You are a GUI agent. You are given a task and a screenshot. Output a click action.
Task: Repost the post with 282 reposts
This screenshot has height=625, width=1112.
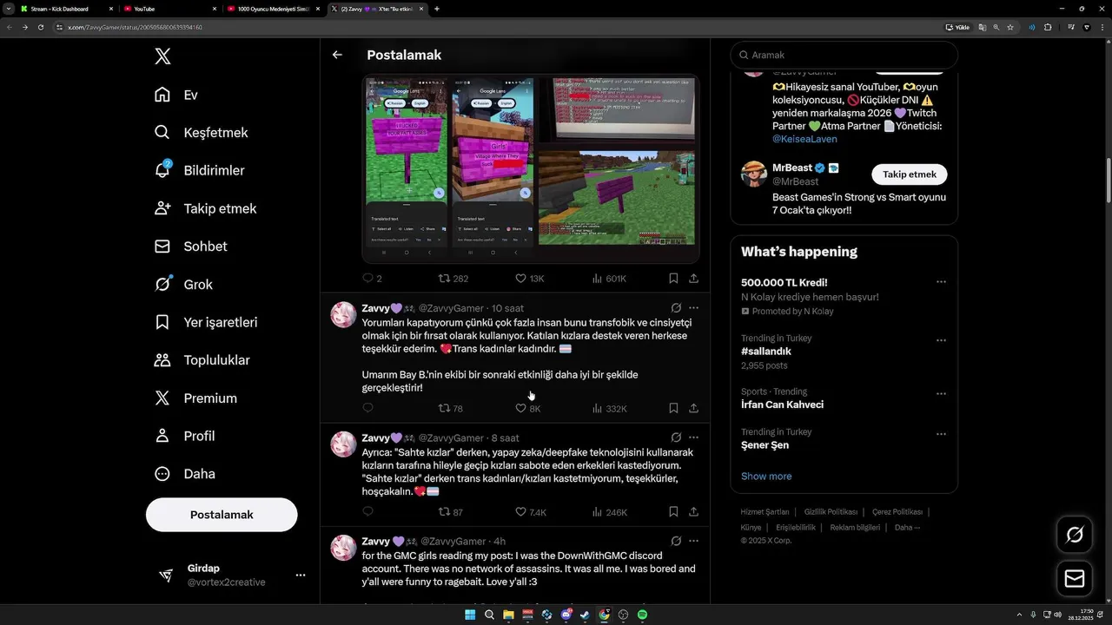[x=453, y=279]
